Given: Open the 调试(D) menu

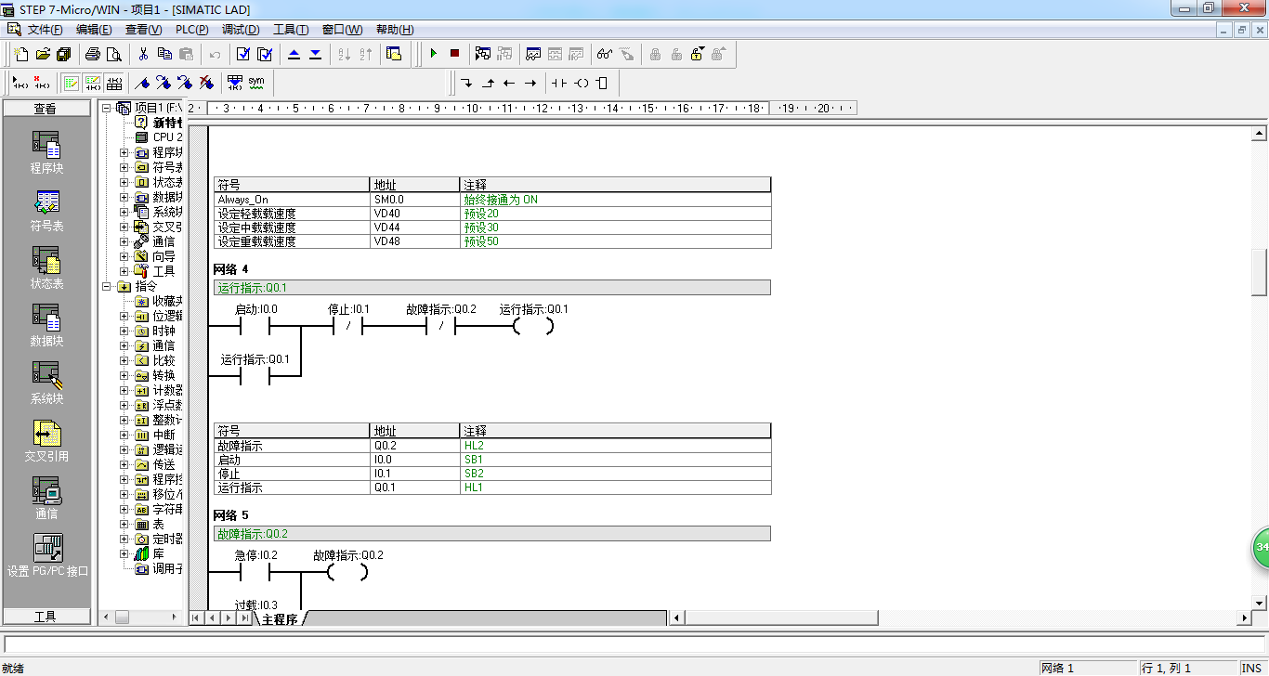Looking at the screenshot, I should pyautogui.click(x=241, y=30).
